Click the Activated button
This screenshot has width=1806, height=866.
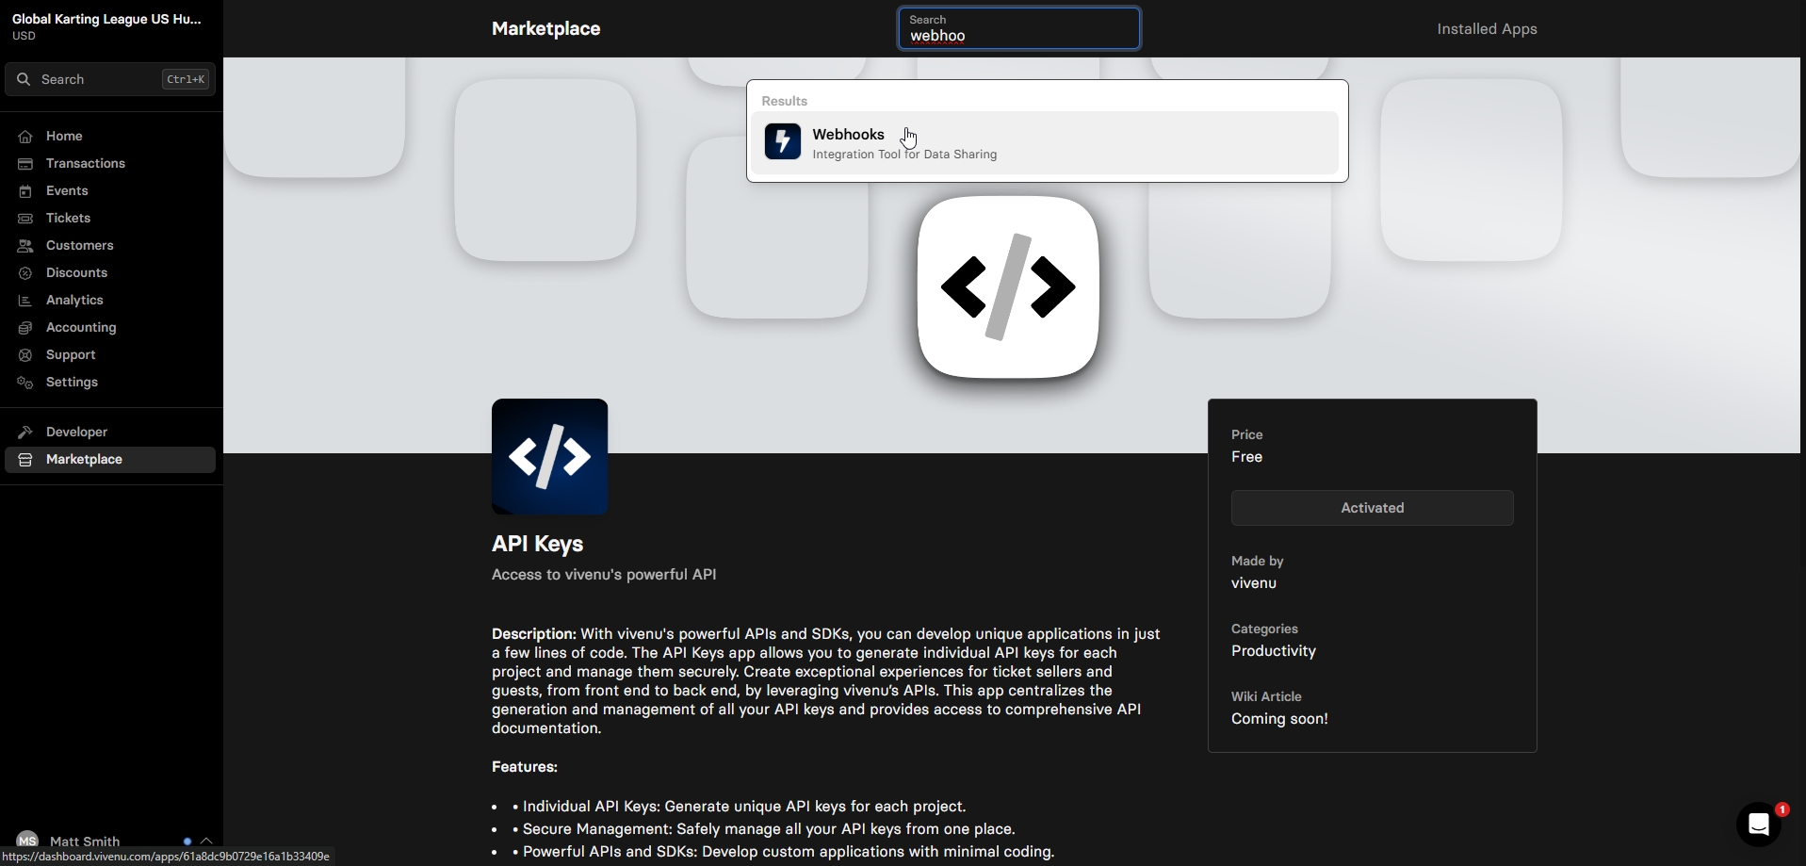pos(1372,508)
